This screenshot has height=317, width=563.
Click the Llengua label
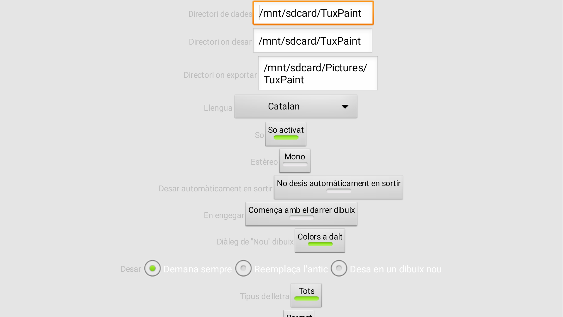[218, 108]
